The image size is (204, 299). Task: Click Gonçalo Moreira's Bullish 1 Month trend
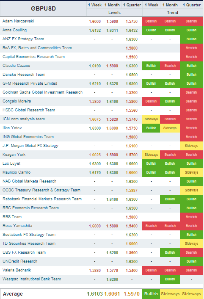click(170, 102)
